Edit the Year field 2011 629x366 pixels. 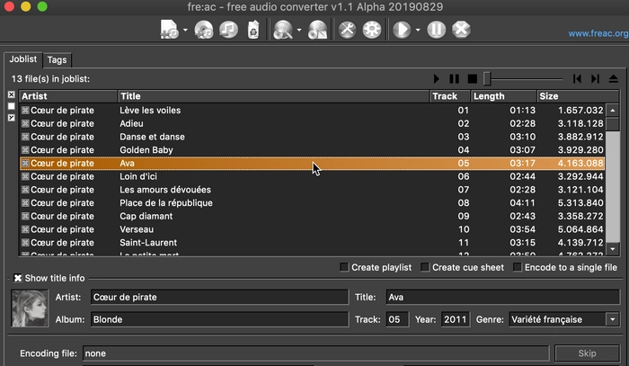pyautogui.click(x=456, y=319)
